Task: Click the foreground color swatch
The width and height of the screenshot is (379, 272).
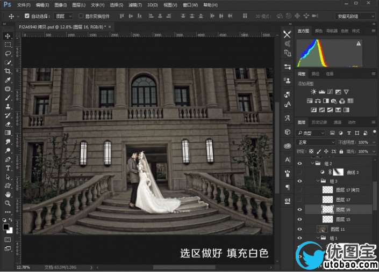Action: coord(6,226)
